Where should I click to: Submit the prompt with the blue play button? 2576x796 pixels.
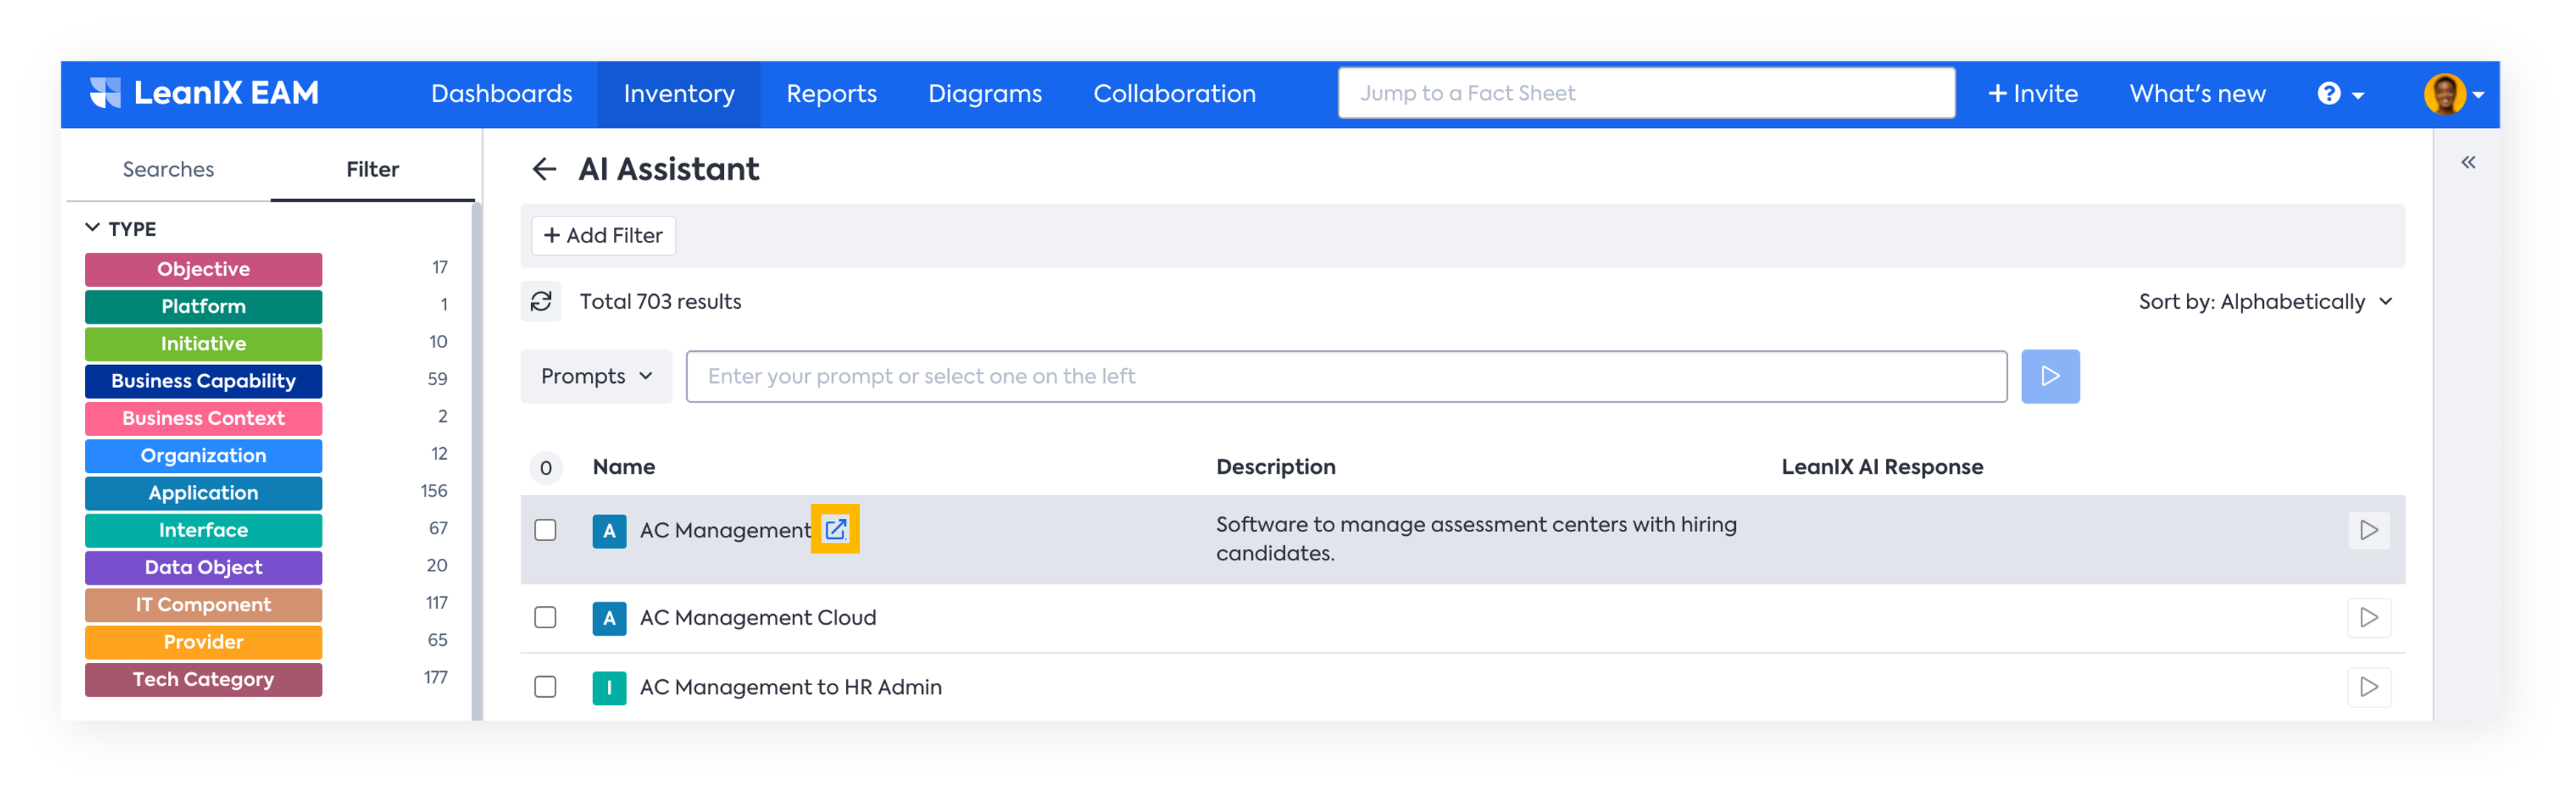click(x=2049, y=376)
